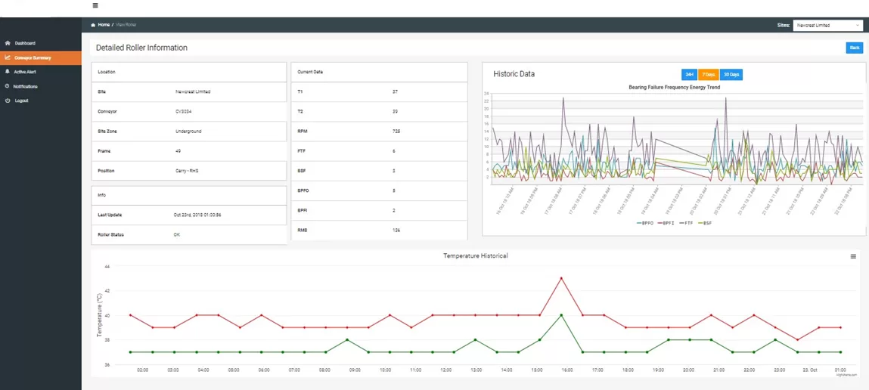
Task: Click the Conveyor Summary chart icon
Action: click(x=7, y=57)
